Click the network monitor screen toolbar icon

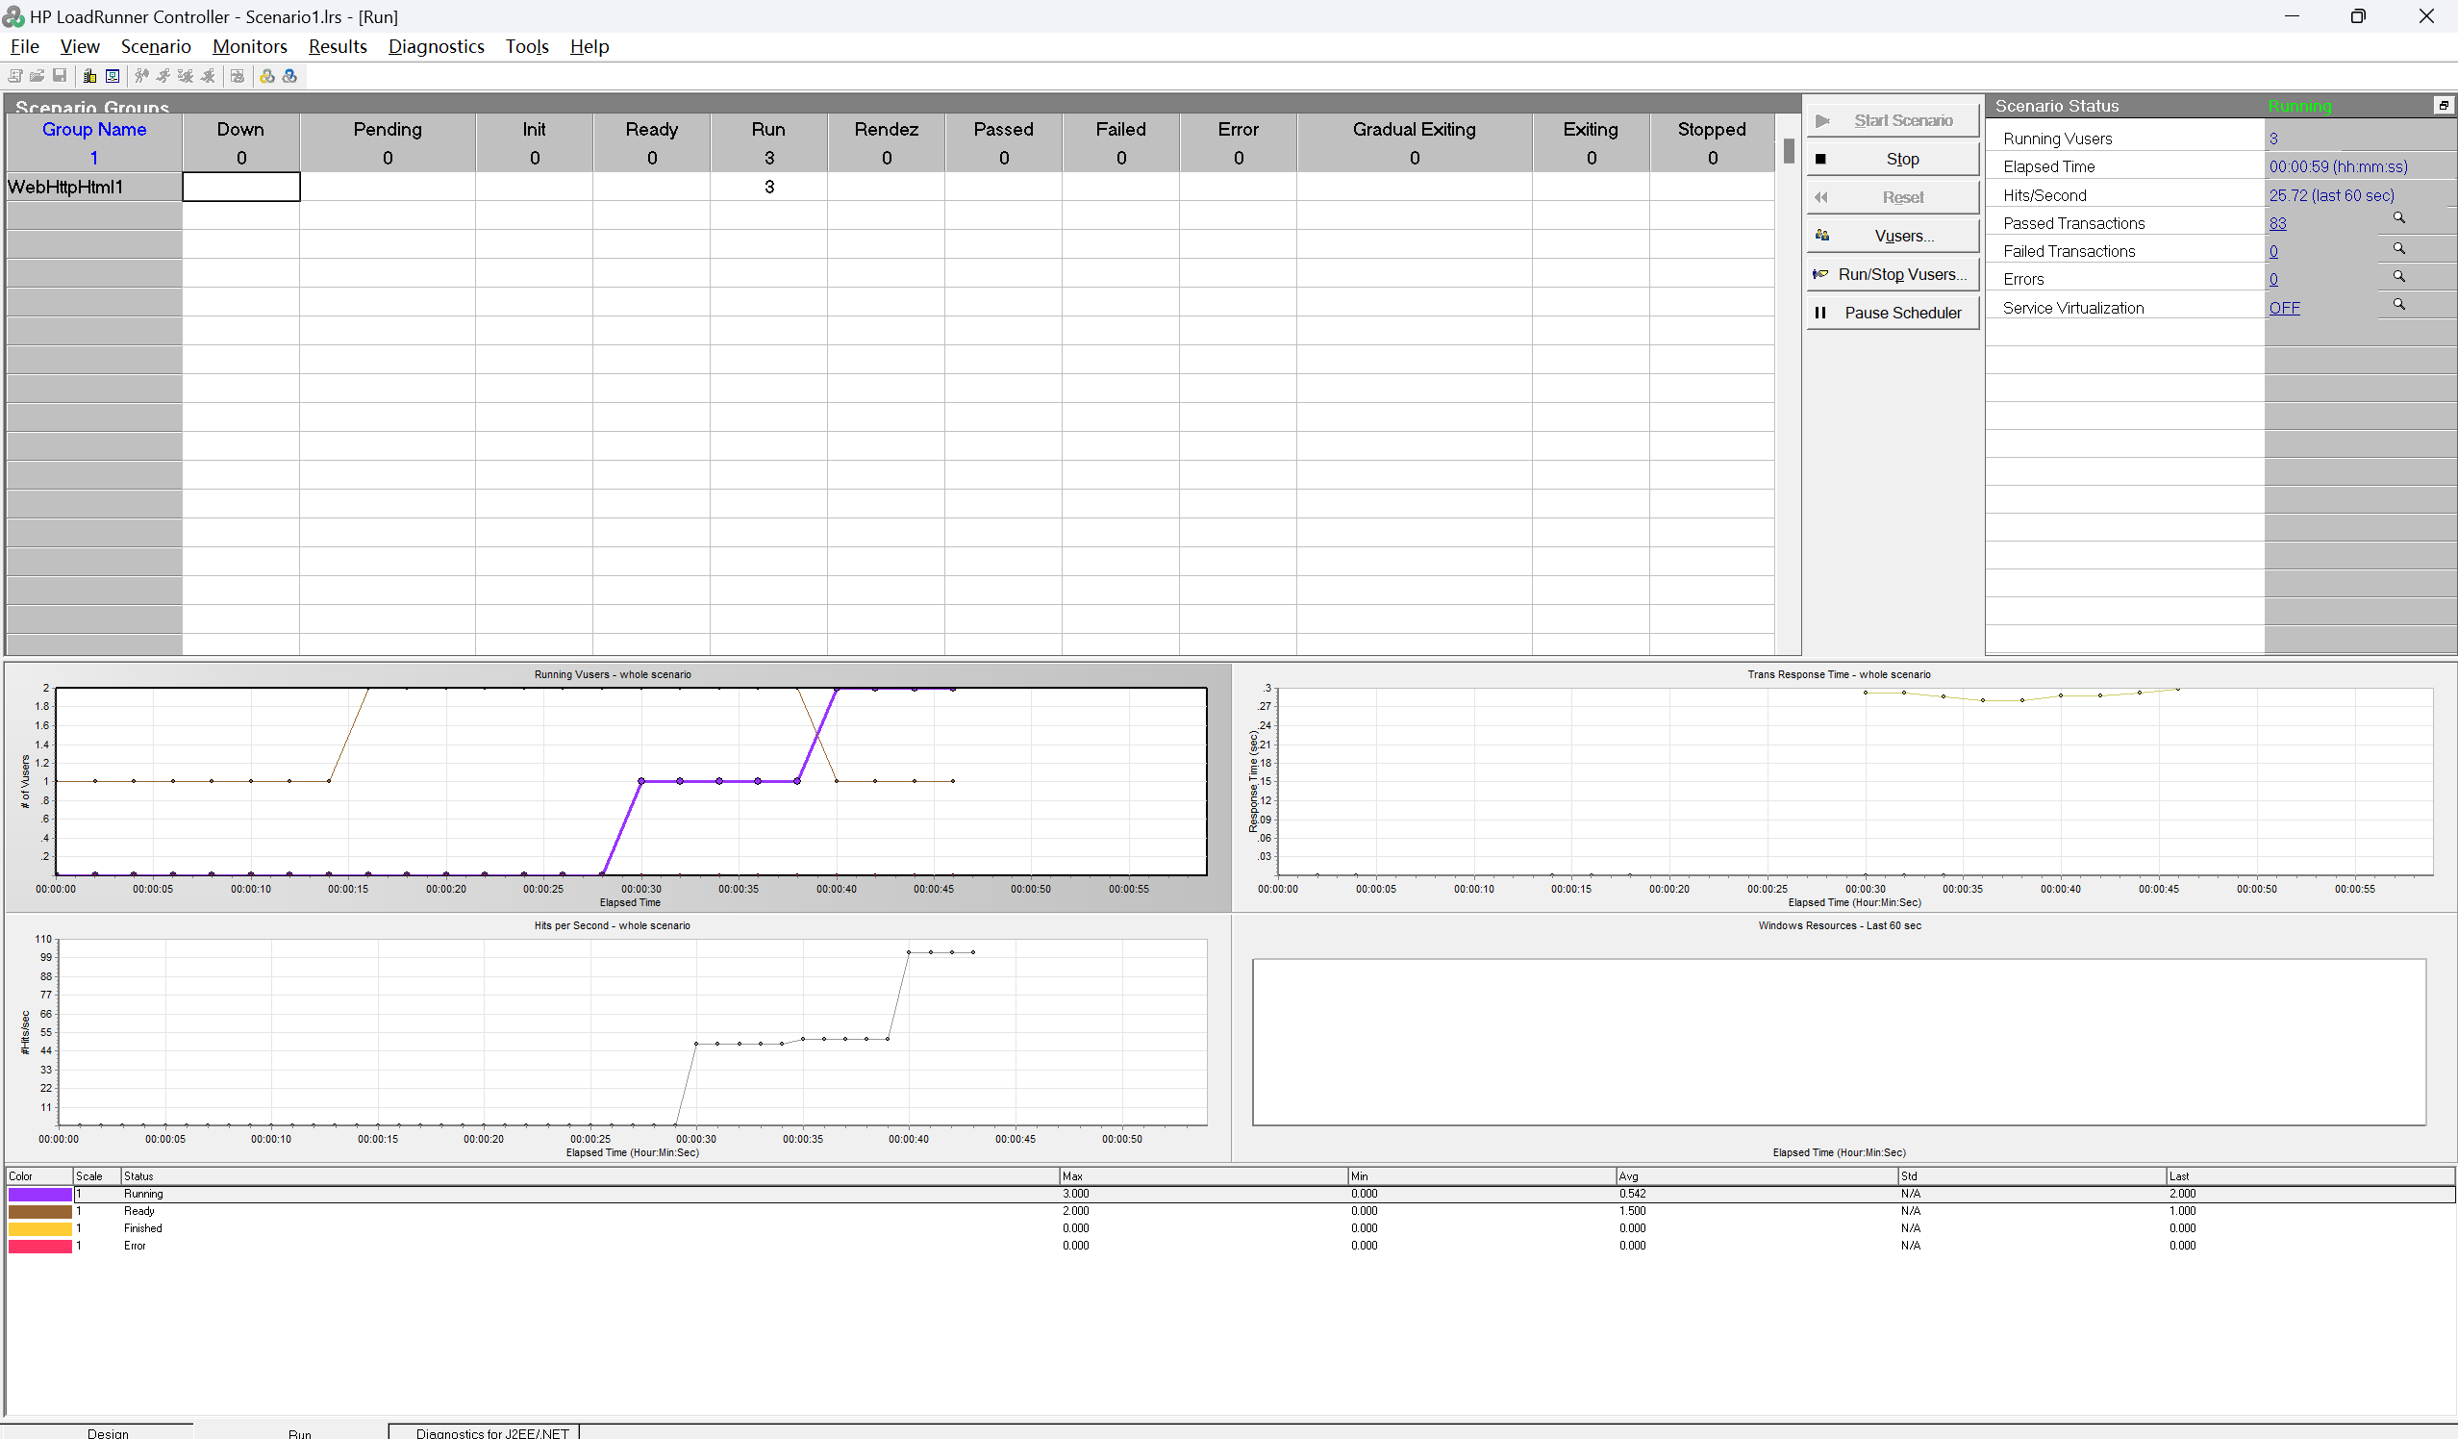[x=113, y=76]
